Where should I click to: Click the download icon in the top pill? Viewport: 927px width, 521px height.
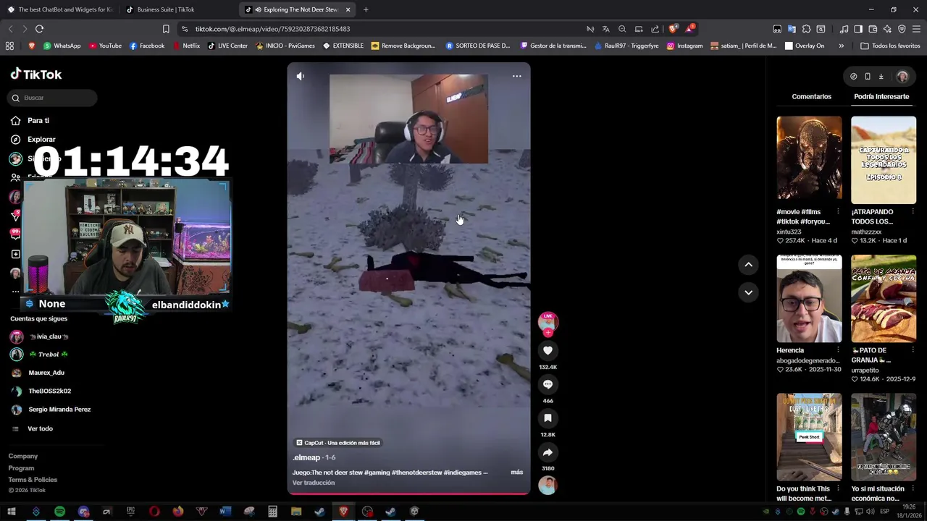point(881,76)
